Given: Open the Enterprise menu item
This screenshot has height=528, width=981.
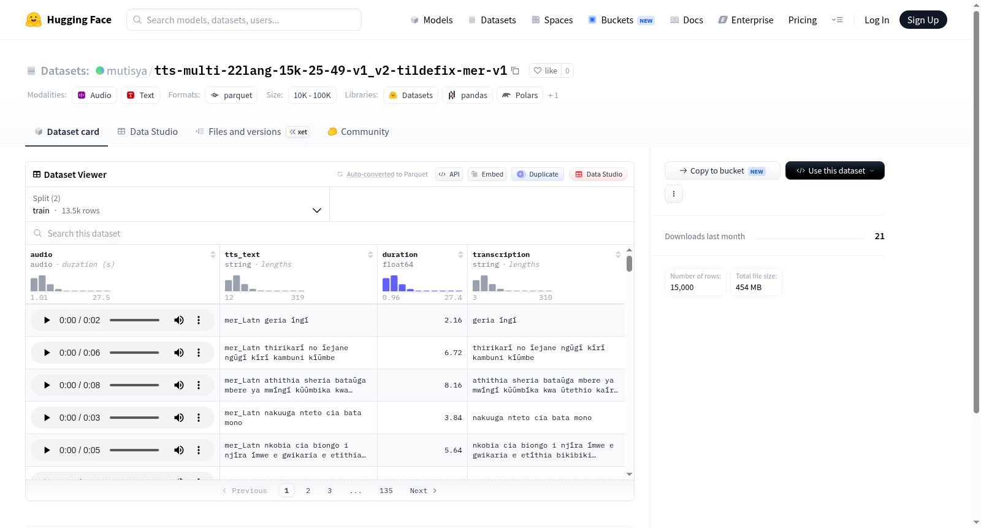Looking at the screenshot, I should (746, 20).
